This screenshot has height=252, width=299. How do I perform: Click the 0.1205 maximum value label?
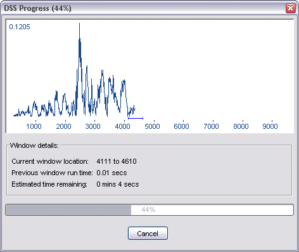tap(20, 27)
